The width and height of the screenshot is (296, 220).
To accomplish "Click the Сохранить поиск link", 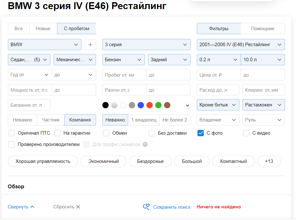I will pyautogui.click(x=172, y=207).
